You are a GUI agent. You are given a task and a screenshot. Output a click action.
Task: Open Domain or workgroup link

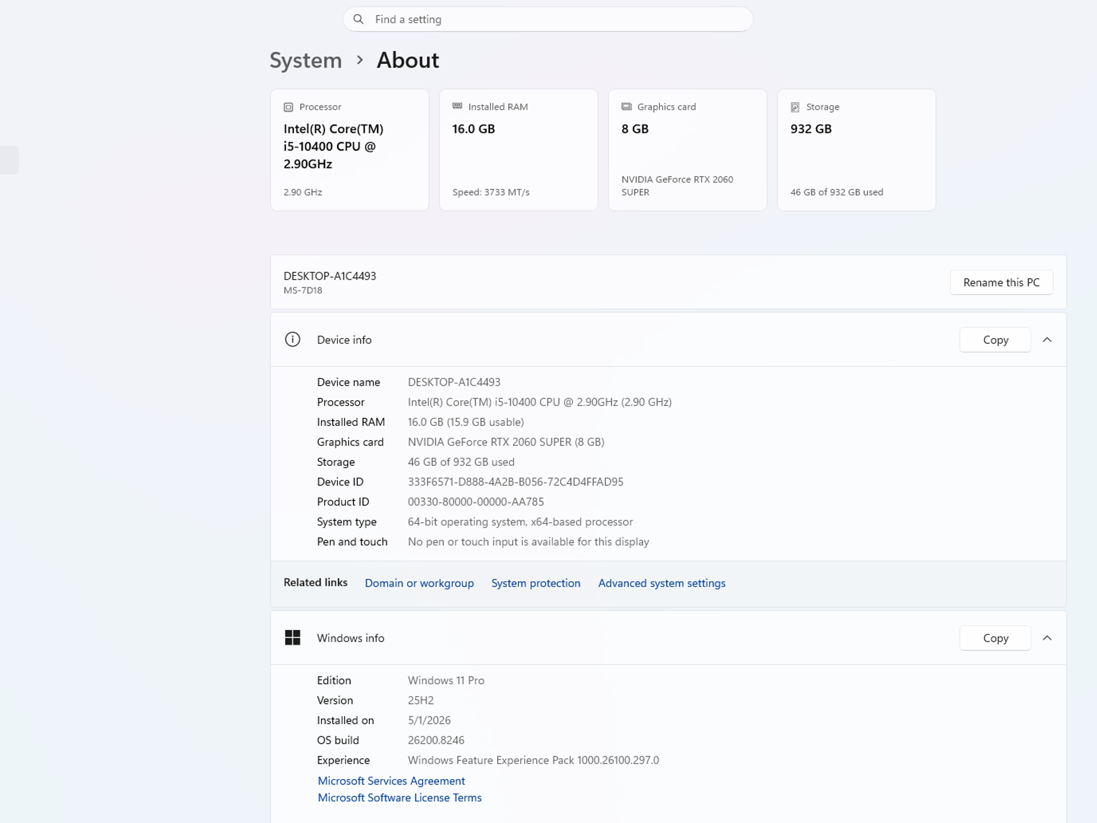click(419, 583)
